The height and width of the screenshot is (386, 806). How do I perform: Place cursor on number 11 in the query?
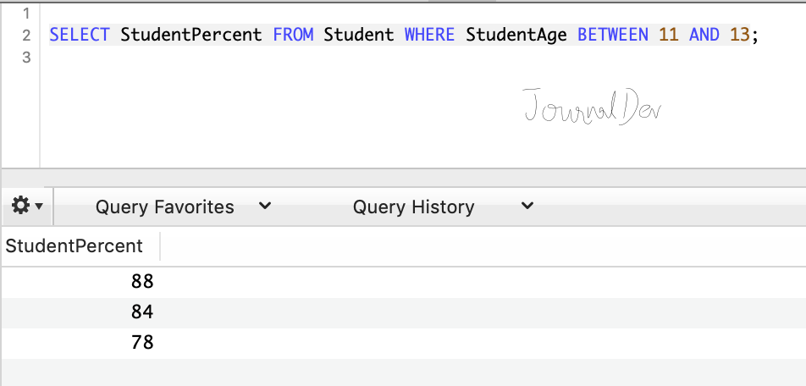(x=668, y=36)
